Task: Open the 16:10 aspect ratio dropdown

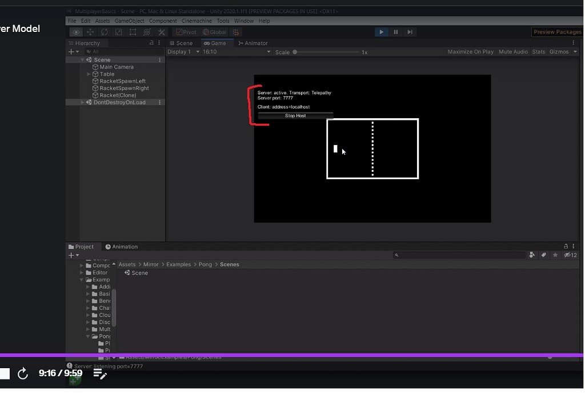Action: 235,51
